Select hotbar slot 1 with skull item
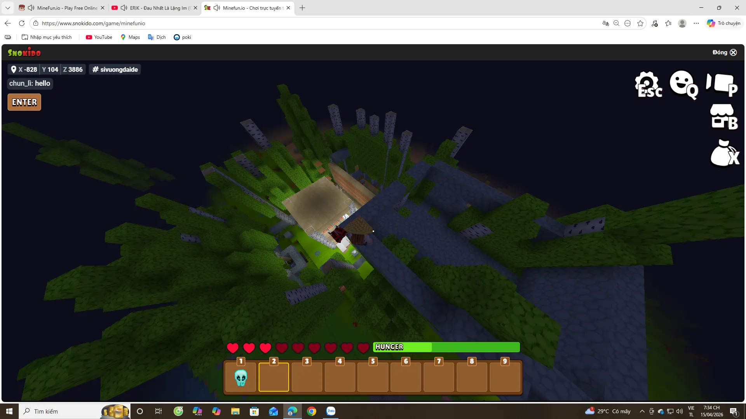This screenshot has height=419, width=746. tap(241, 377)
